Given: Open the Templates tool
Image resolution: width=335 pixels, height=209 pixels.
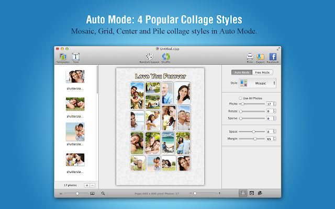Looking at the screenshot, I should pyautogui.click(x=63, y=58).
